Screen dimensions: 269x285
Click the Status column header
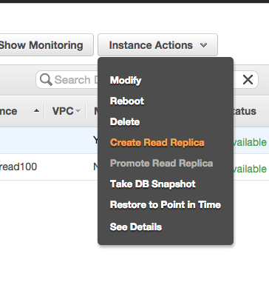245,111
